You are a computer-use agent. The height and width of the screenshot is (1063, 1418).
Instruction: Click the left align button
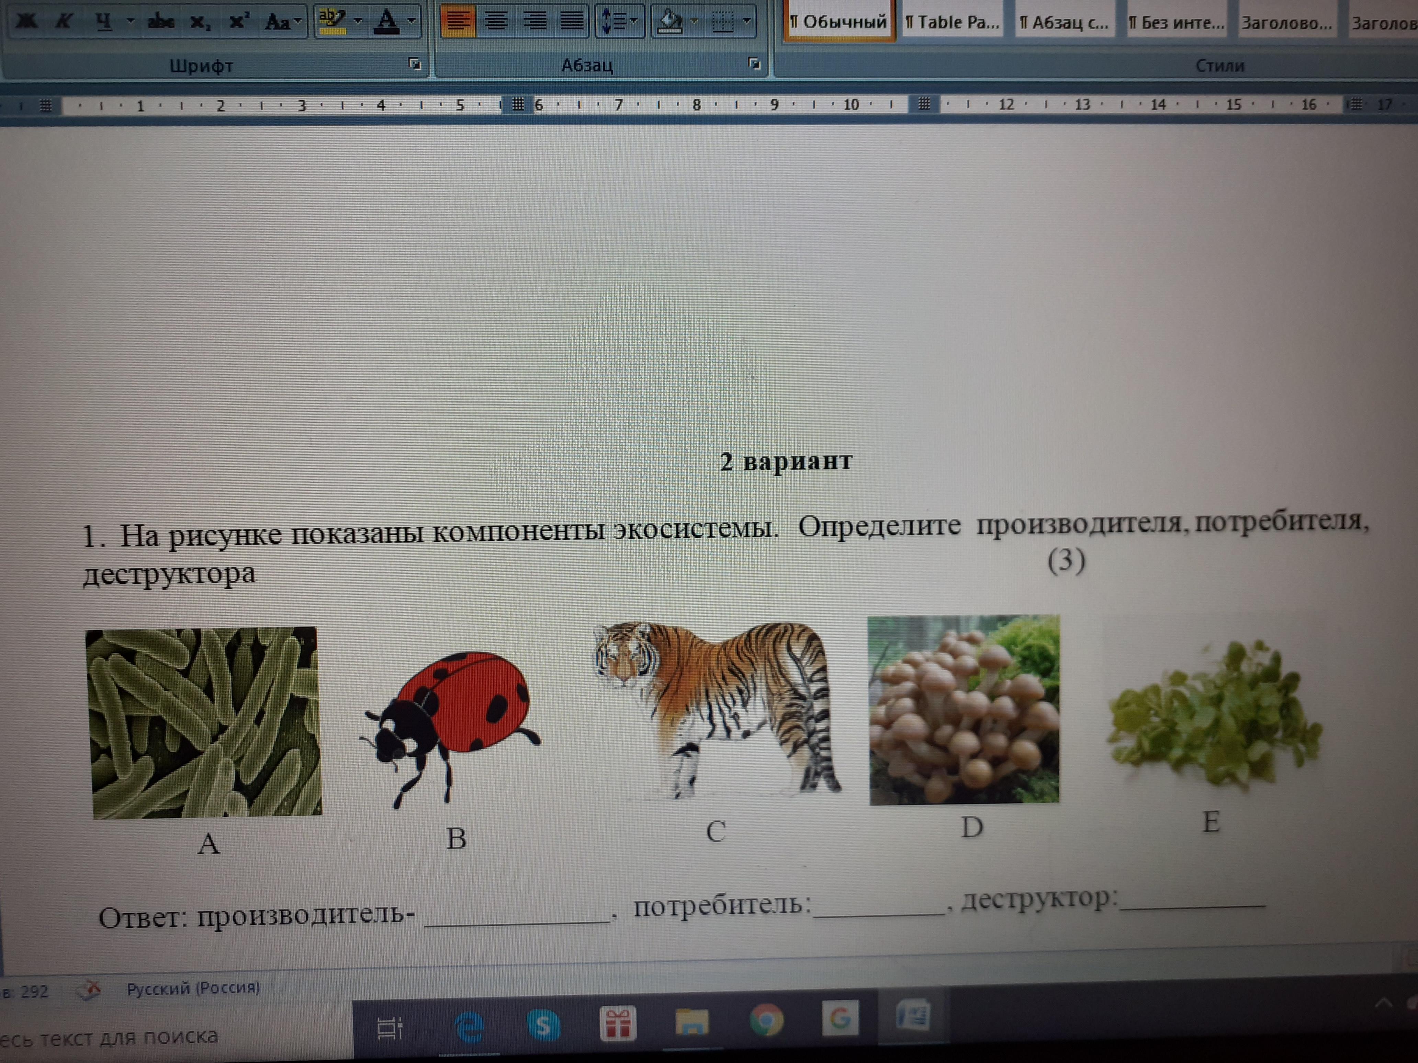tap(458, 21)
